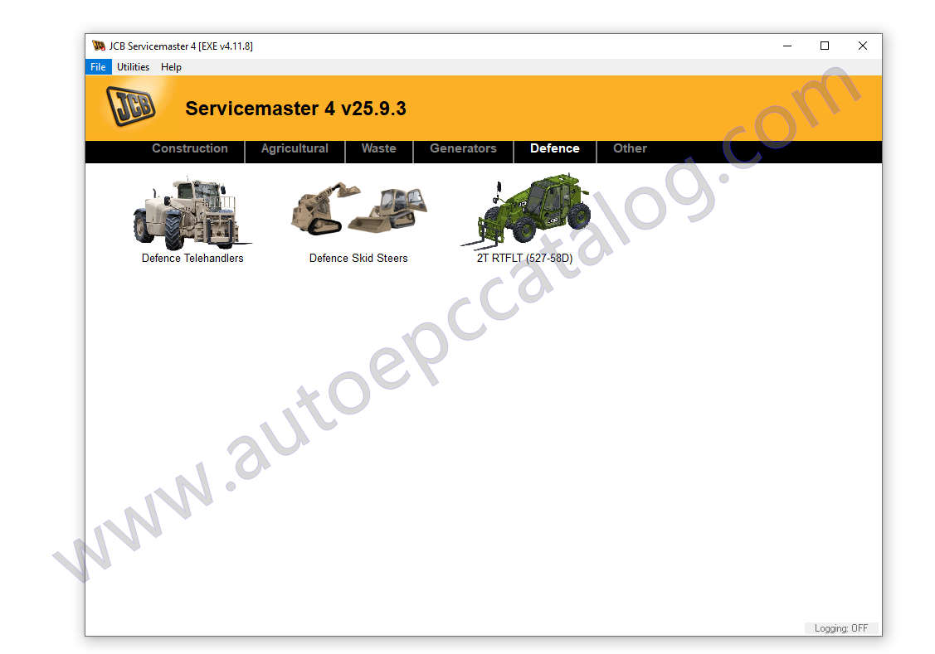Click the Logging: OFF status indicator
The height and width of the screenshot is (654, 935).
coord(841,628)
